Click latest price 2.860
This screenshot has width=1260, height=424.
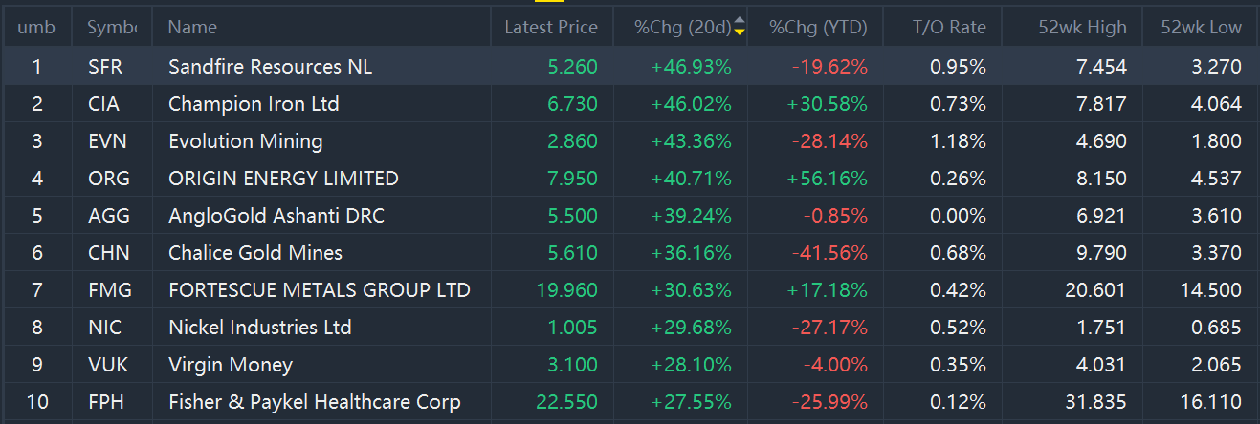click(572, 141)
